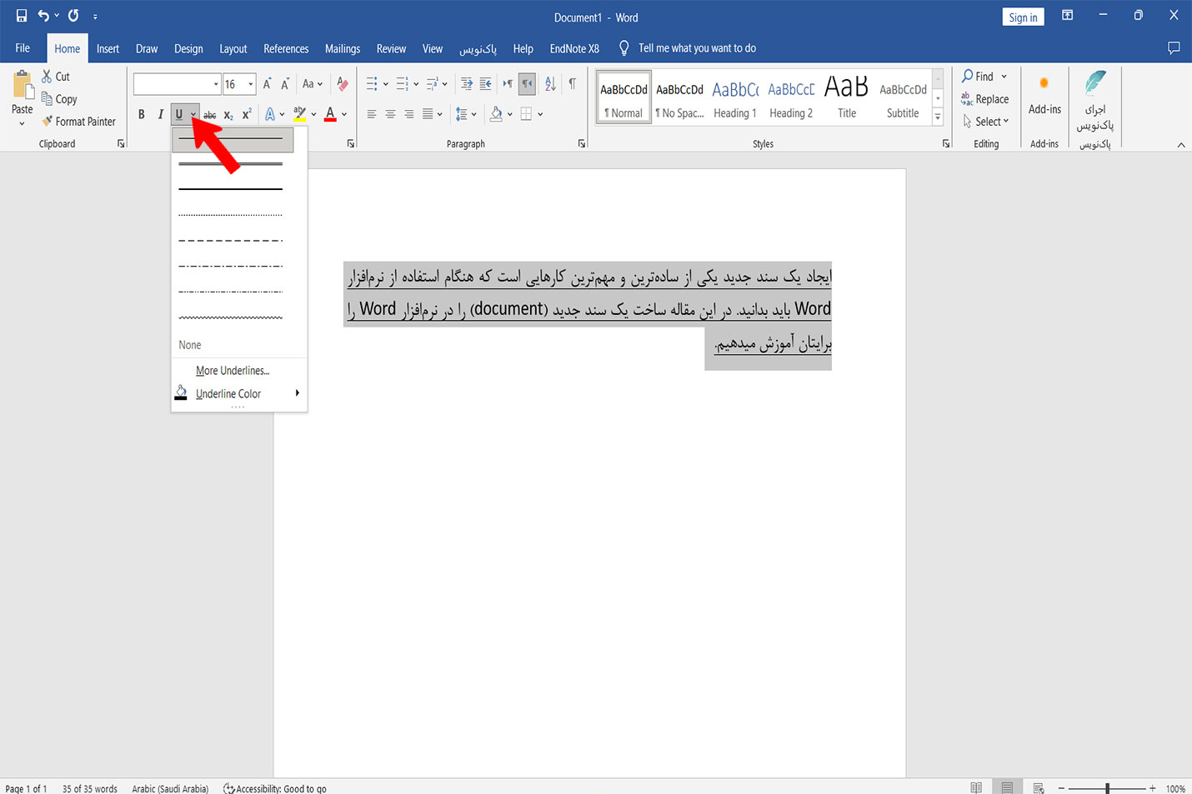Viewport: 1192px width, 794px height.
Task: Switch to the Design tab
Action: click(188, 48)
